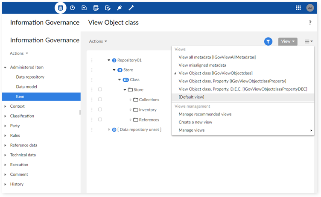The width and height of the screenshot is (321, 197).
Task: Click the help question mark
Action: (310, 23)
